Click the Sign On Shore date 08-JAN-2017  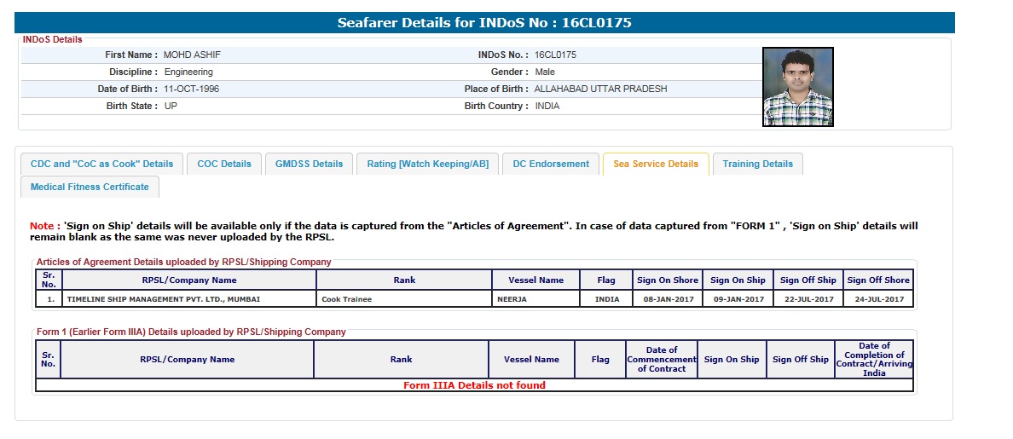point(667,299)
